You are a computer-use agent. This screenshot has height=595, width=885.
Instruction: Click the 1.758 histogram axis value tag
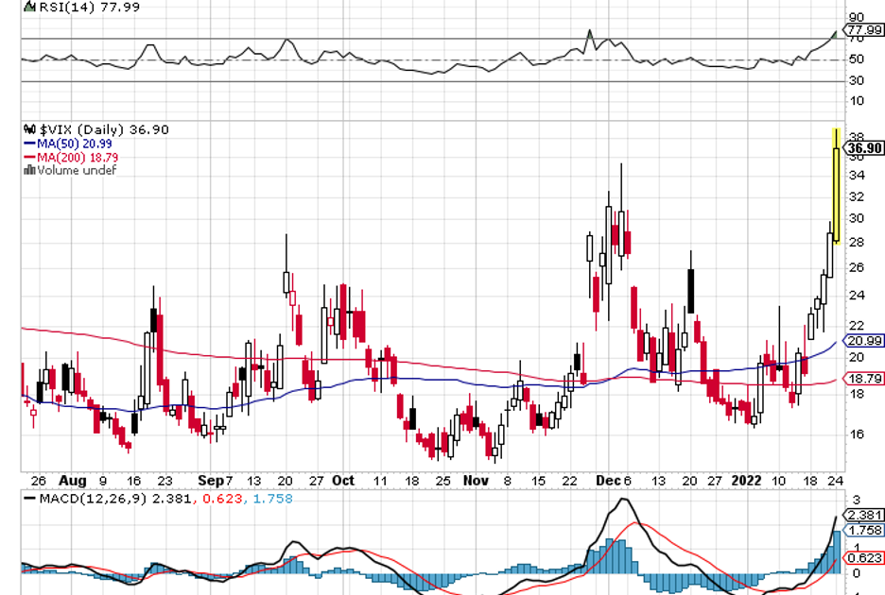(x=865, y=531)
